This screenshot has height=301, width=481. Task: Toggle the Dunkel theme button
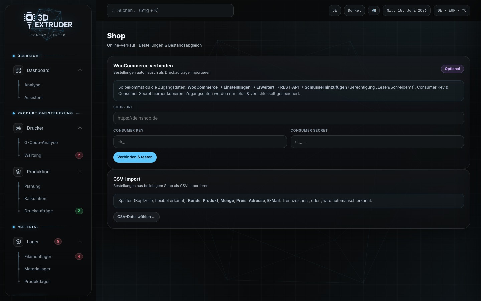click(x=354, y=10)
